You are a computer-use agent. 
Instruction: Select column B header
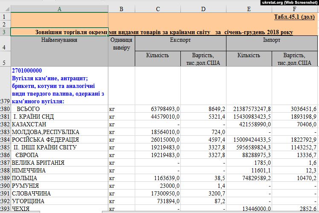122,9
